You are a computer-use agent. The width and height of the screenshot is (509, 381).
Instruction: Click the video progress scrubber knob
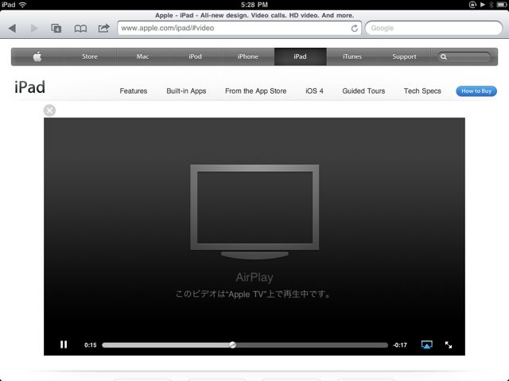pos(232,344)
